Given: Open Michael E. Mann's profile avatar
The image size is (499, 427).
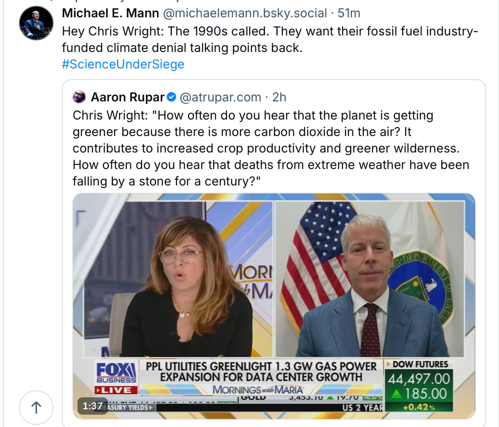Looking at the screenshot, I should pos(36,23).
